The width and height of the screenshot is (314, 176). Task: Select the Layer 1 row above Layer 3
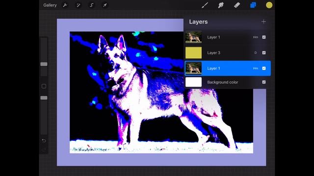tap(228, 37)
